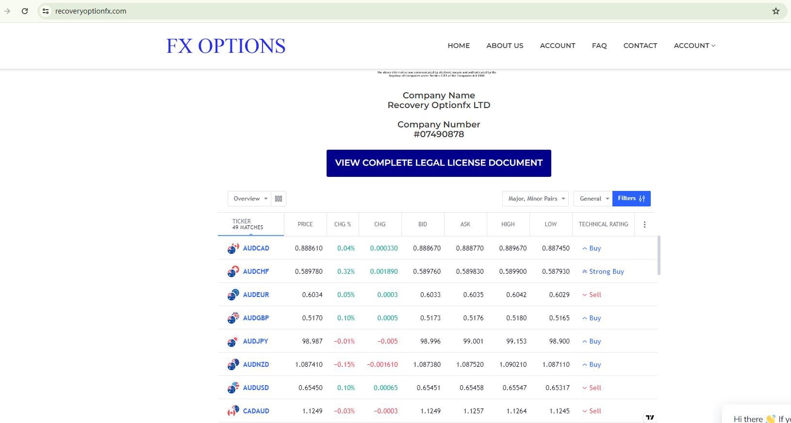
Task: Go to the ABOUT US page
Action: [x=505, y=46]
